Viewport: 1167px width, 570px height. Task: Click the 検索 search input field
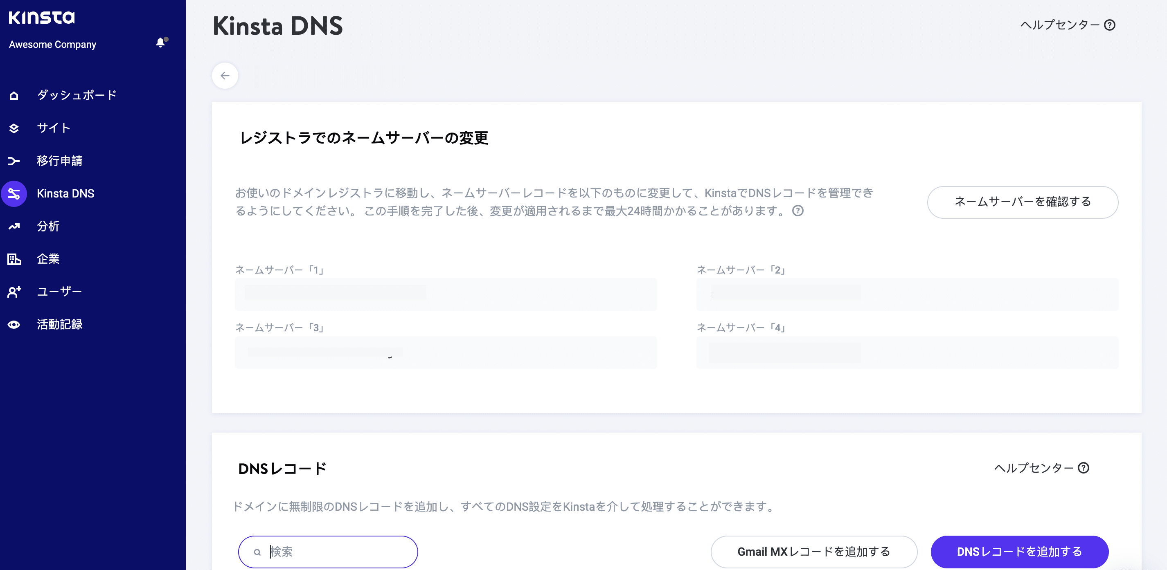click(328, 552)
